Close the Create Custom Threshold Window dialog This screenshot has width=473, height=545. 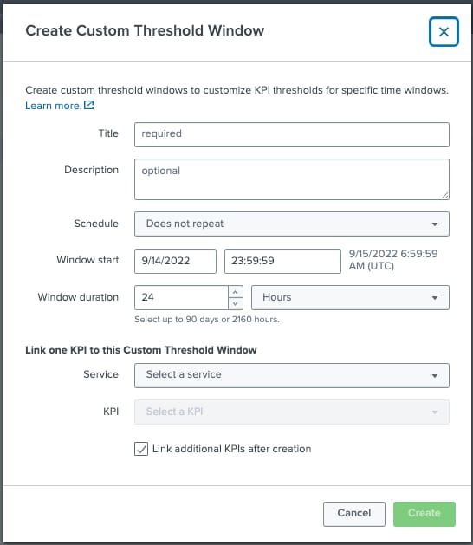[x=444, y=32]
